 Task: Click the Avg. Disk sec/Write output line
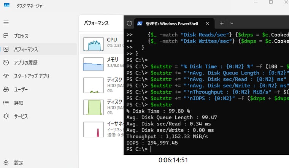170,130
